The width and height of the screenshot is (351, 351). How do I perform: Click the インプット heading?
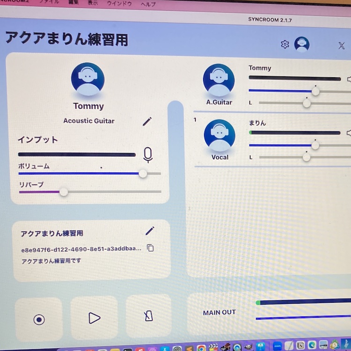37,139
